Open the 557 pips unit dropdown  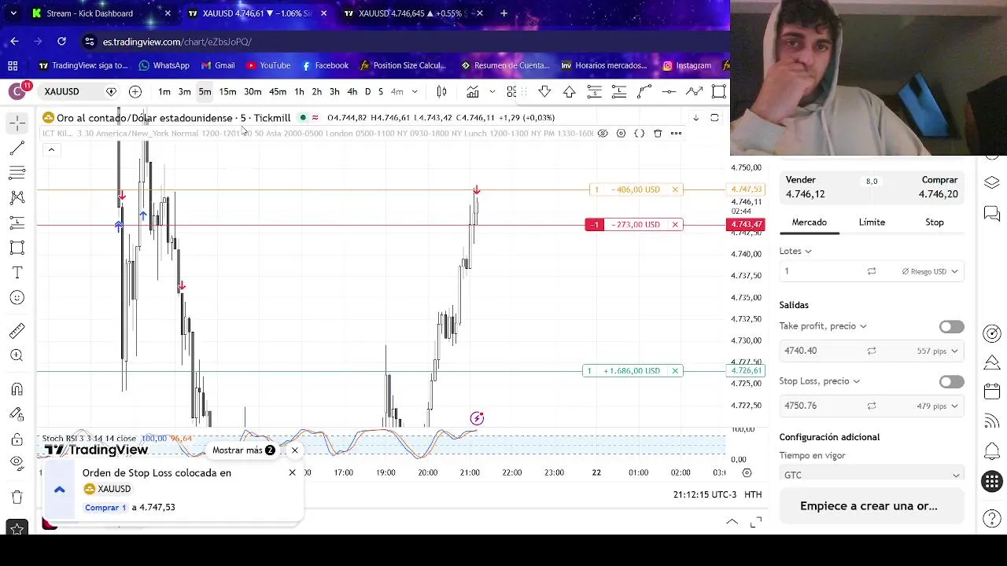point(938,351)
